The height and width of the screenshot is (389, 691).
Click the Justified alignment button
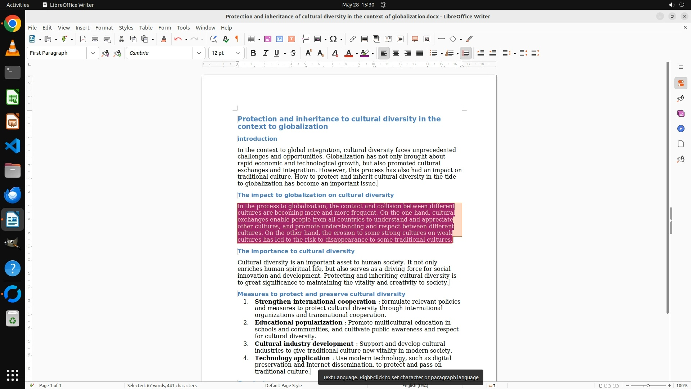point(420,53)
